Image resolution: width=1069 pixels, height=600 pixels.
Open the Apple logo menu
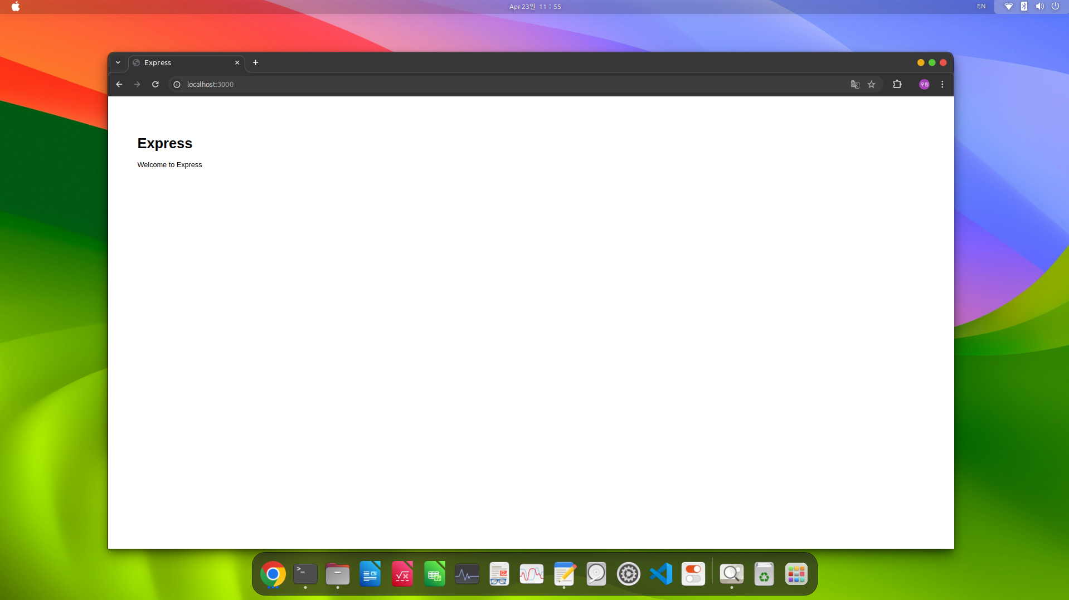click(16, 7)
